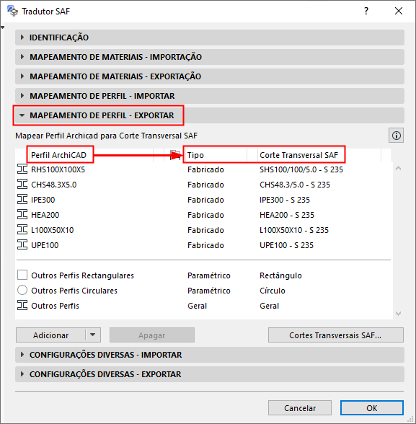Click SHS100/100/5.0 - S 235 cell
Image resolution: width=416 pixels, height=424 pixels.
[301, 169]
